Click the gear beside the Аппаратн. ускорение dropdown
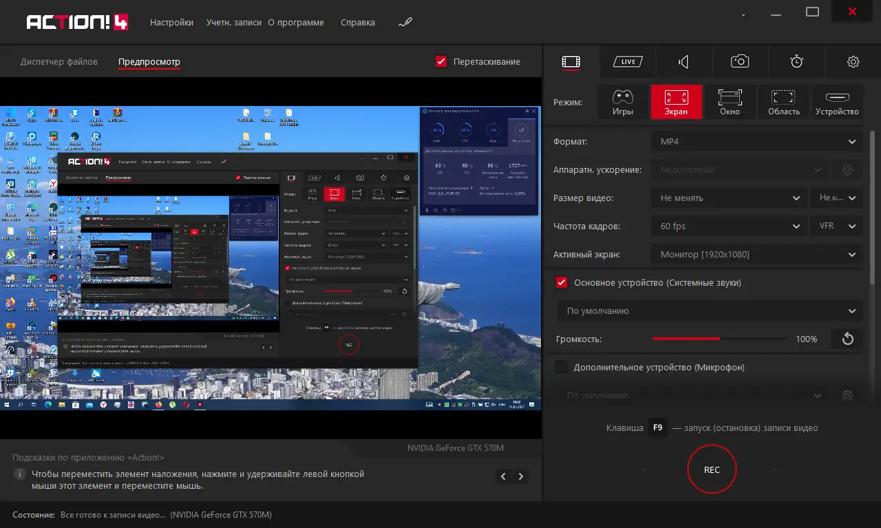The height and width of the screenshot is (528, 881). (847, 170)
